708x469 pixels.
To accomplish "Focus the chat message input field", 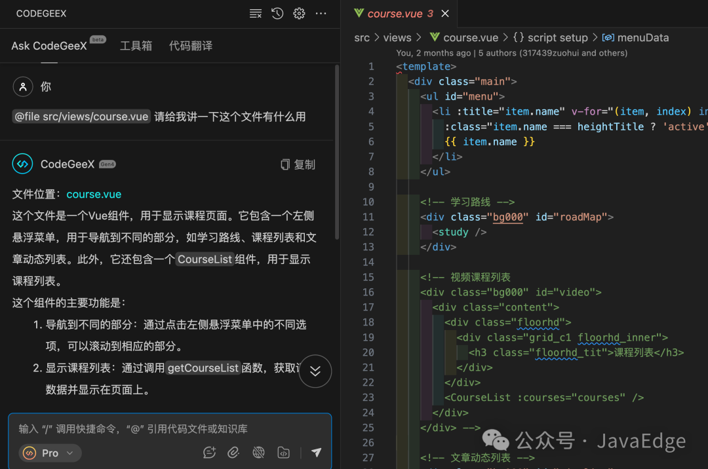I will (x=170, y=428).
